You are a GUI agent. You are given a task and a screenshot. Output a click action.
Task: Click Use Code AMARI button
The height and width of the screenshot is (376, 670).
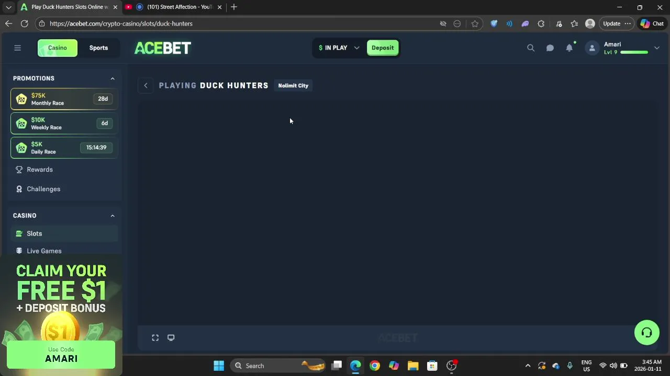pyautogui.click(x=61, y=355)
